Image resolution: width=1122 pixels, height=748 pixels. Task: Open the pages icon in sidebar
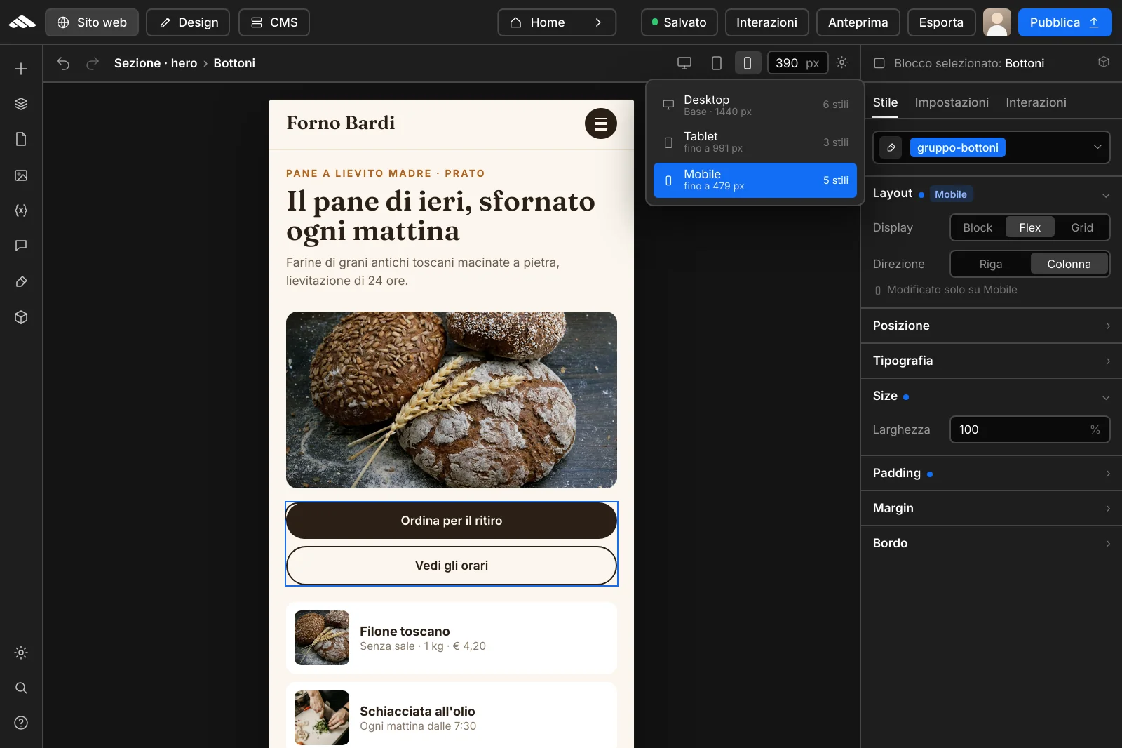click(21, 139)
